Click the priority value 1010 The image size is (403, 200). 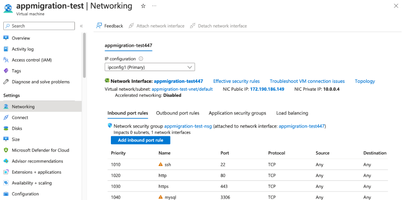pyautogui.click(x=116, y=165)
